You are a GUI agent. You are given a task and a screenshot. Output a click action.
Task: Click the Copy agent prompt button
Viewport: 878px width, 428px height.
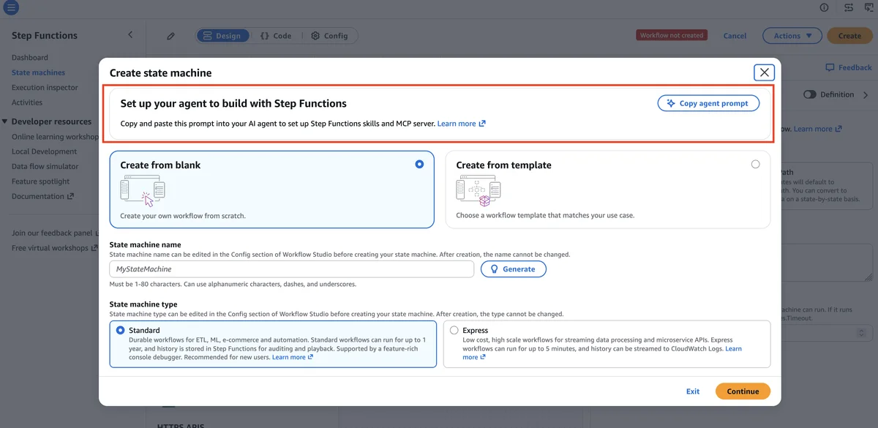point(708,103)
